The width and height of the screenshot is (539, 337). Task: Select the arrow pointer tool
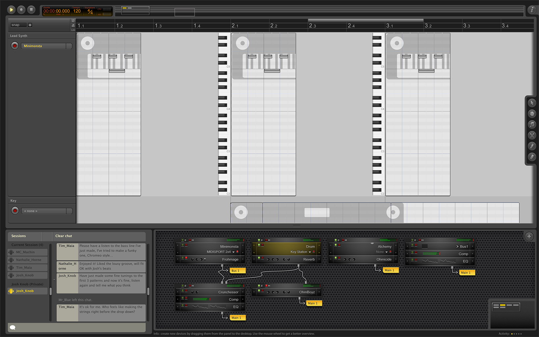coord(532,103)
